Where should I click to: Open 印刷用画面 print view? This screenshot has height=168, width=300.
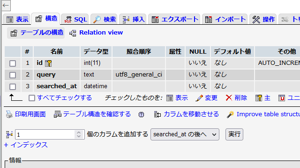30,114
